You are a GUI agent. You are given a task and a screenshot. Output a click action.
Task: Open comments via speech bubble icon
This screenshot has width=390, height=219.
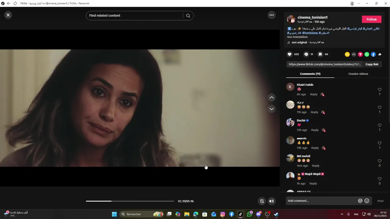(x=306, y=54)
